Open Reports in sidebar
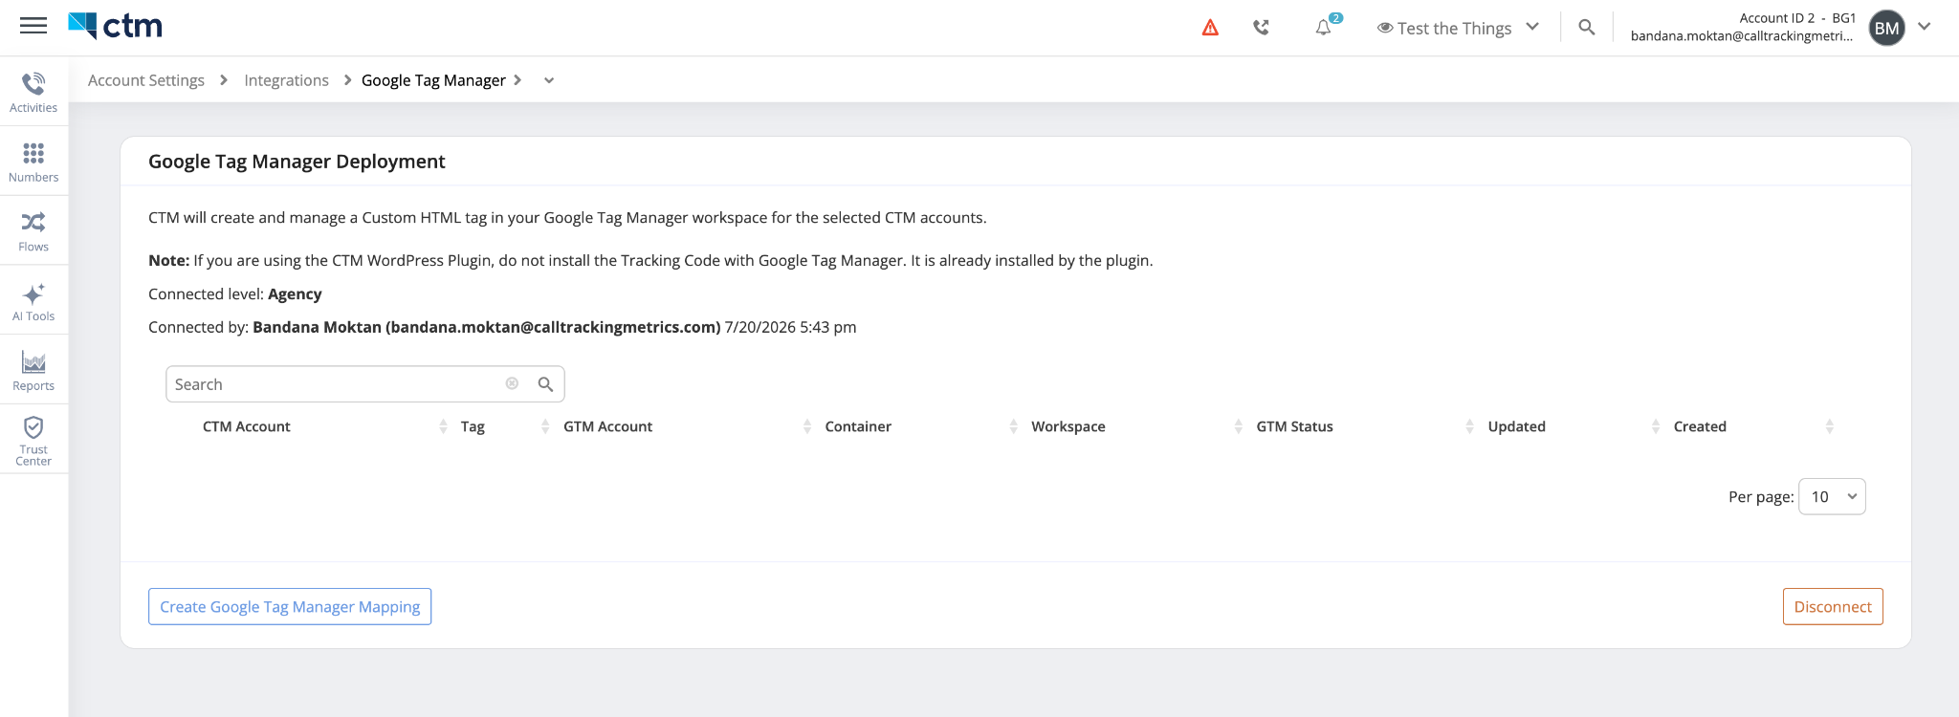The width and height of the screenshot is (1959, 717). 33,371
